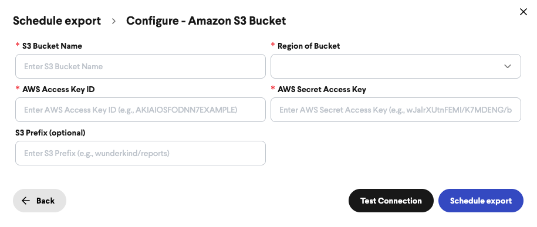Run Test Connection
Image resolution: width=537 pixels, height=227 pixels.
391,201
